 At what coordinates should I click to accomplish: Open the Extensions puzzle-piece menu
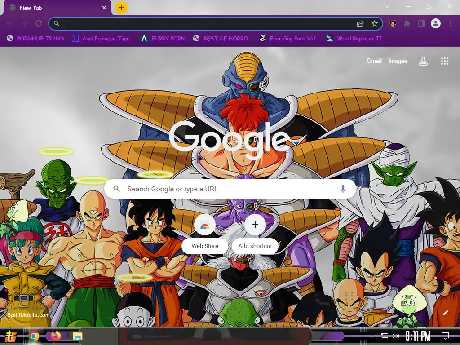(407, 23)
